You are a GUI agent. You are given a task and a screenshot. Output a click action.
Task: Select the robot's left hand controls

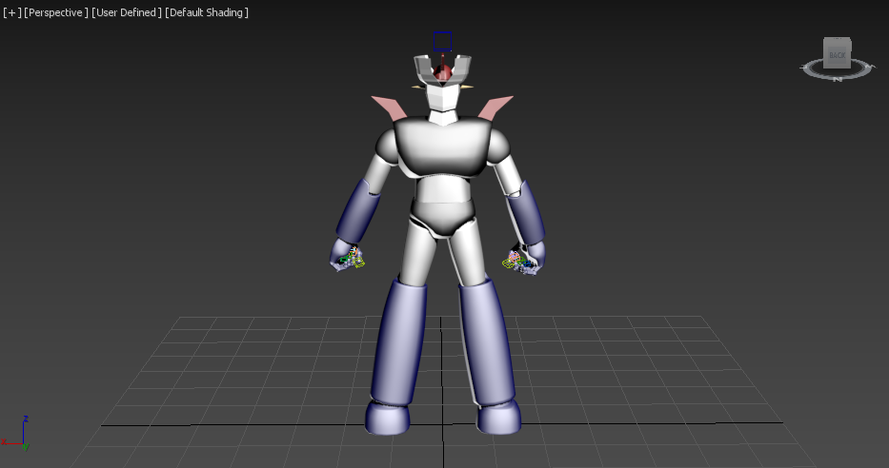(x=351, y=258)
